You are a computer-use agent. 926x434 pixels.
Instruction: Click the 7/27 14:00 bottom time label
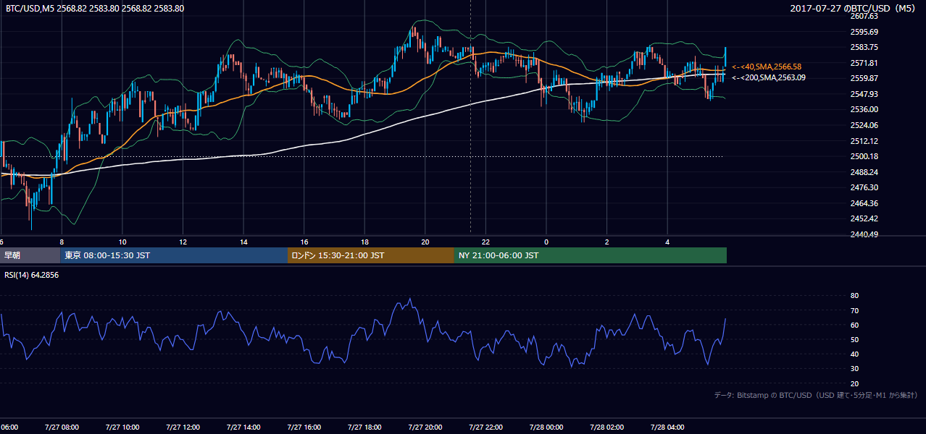point(242,427)
